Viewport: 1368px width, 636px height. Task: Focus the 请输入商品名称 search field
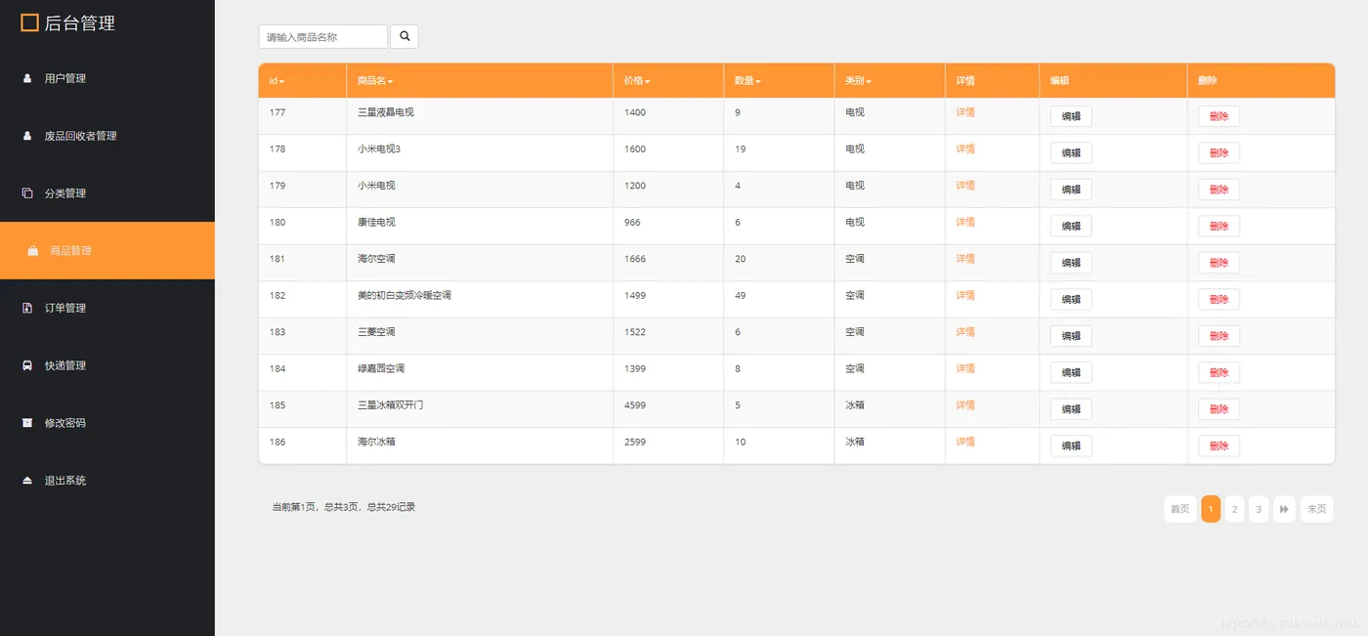[x=323, y=36]
